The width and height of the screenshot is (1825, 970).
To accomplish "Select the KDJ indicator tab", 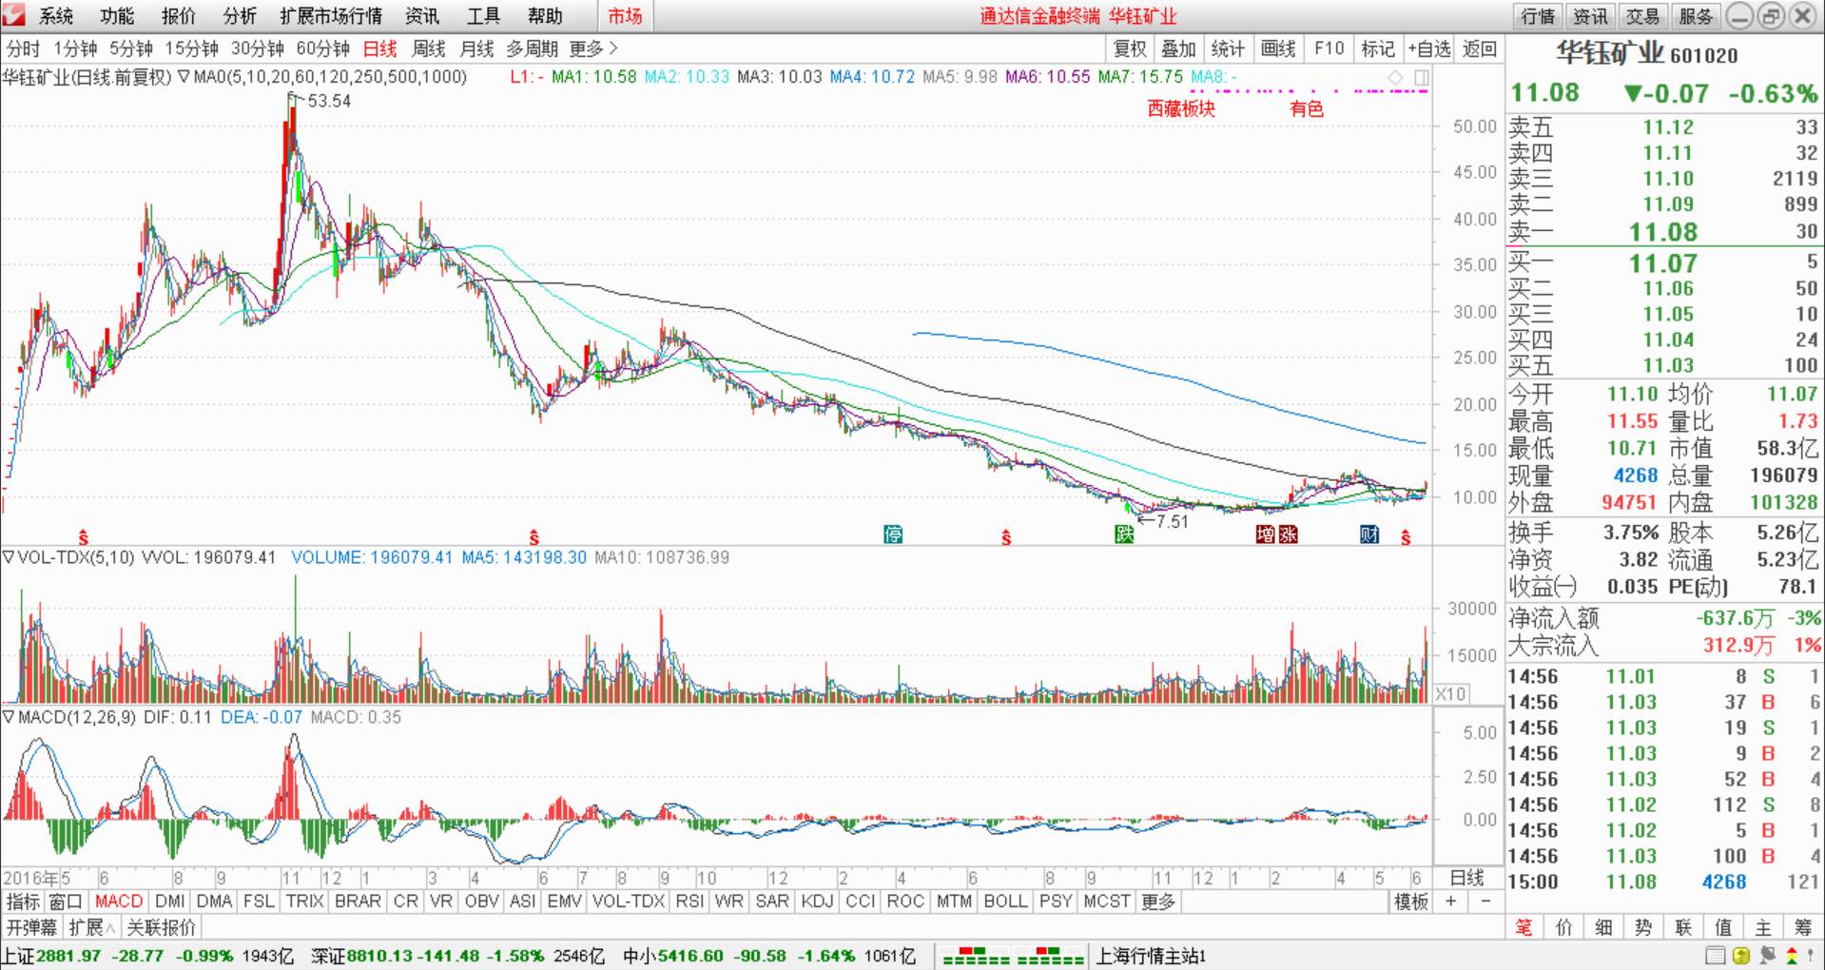I will [x=817, y=902].
